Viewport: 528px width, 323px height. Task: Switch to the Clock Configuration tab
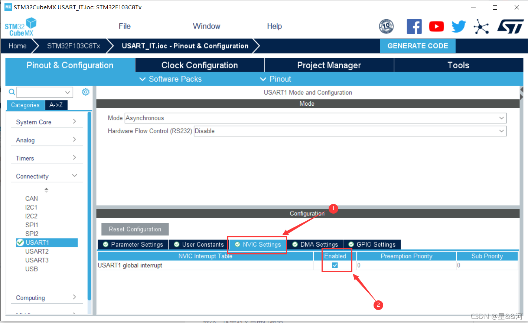tap(200, 65)
